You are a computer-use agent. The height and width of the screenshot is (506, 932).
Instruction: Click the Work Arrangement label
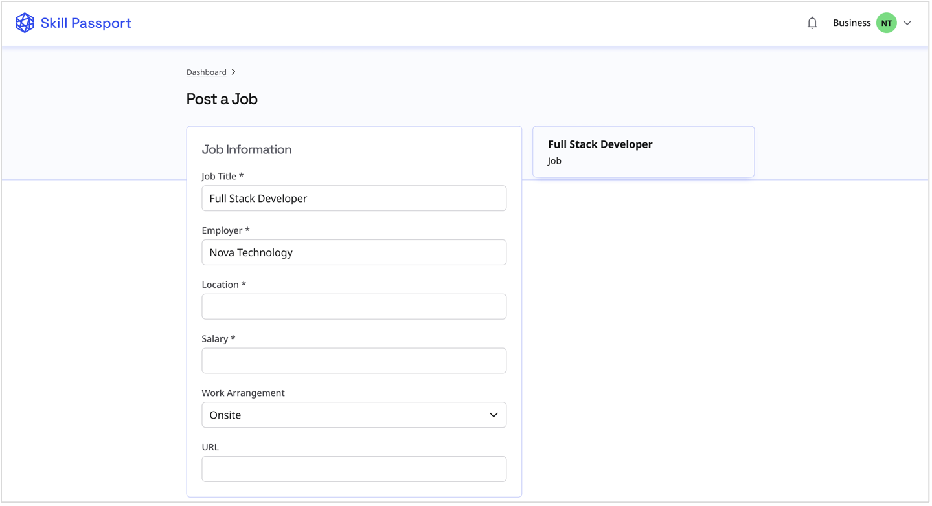[x=243, y=393]
